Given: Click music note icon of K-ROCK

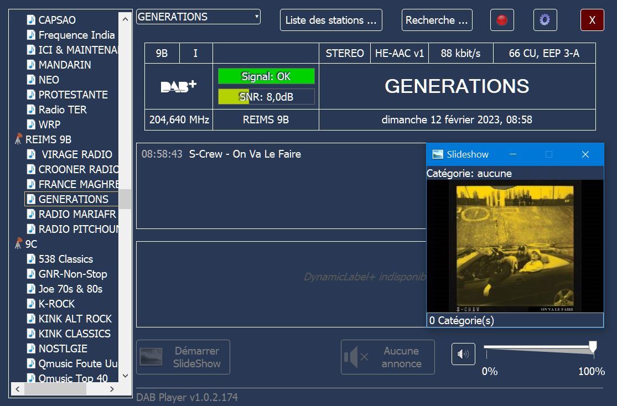Looking at the screenshot, I should [31, 304].
